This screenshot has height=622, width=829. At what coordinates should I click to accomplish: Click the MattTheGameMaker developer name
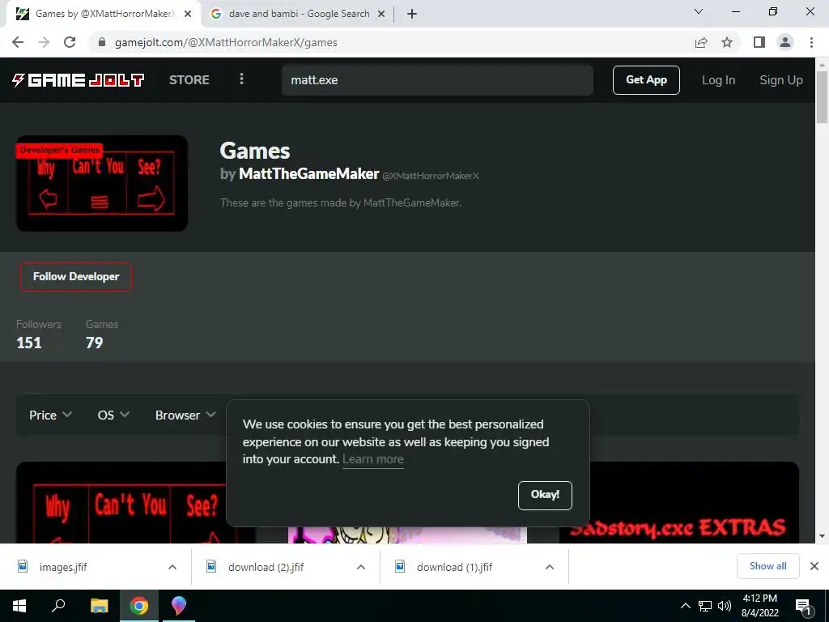pyautogui.click(x=308, y=173)
